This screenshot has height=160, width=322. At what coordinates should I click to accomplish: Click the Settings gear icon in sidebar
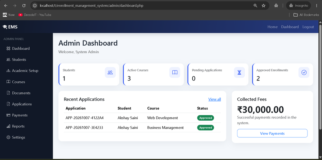pos(8,137)
